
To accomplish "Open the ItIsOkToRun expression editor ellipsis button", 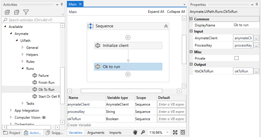I will pyautogui.click(x=256, y=71).
